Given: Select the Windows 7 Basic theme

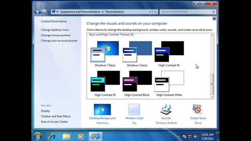Looking at the screenshot, I should point(105,54).
